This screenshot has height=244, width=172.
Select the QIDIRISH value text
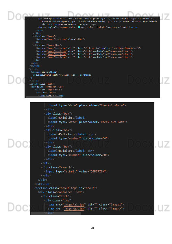pyautogui.click(x=97, y=171)
